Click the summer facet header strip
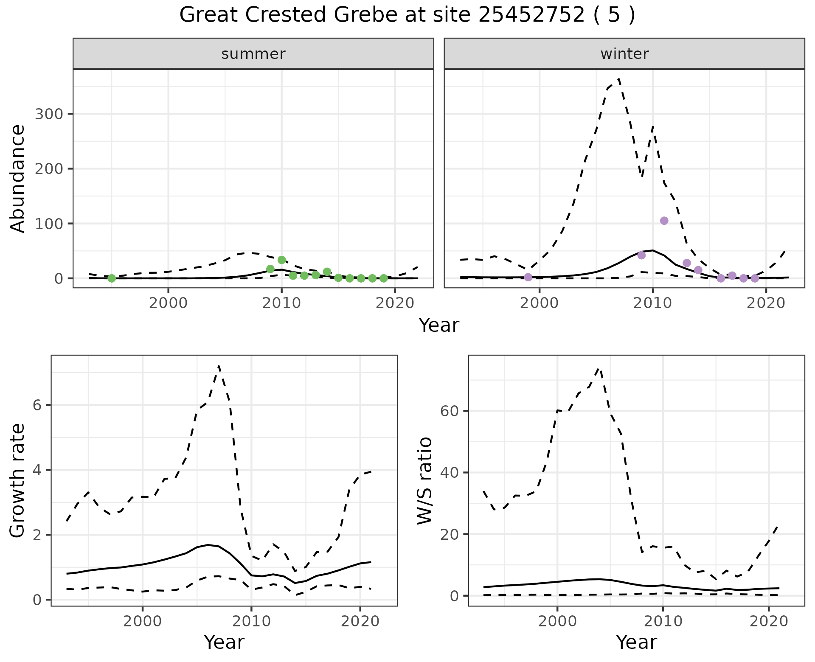 tap(253, 54)
